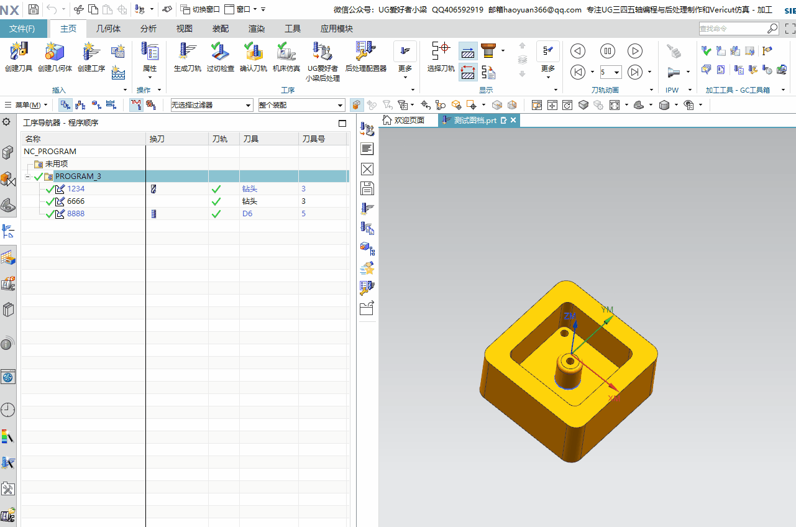Play the tool path animation backward
The width and height of the screenshot is (796, 527).
pos(578,52)
